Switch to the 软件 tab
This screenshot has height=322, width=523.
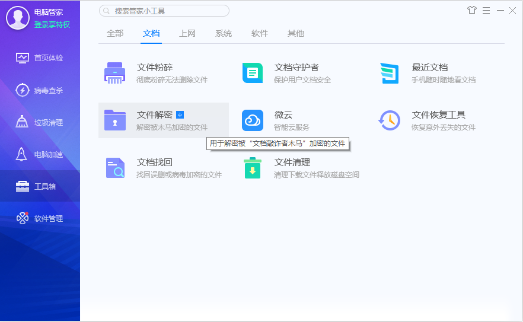[x=260, y=33]
